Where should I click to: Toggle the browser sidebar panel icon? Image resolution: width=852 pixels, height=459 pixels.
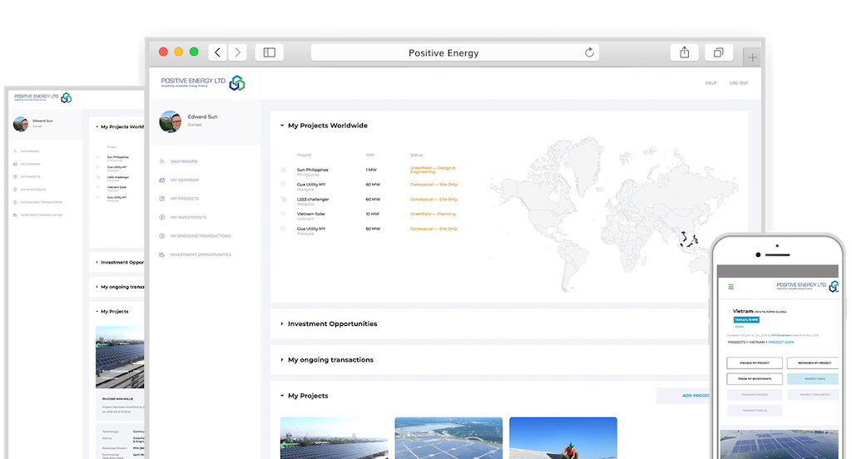click(269, 52)
